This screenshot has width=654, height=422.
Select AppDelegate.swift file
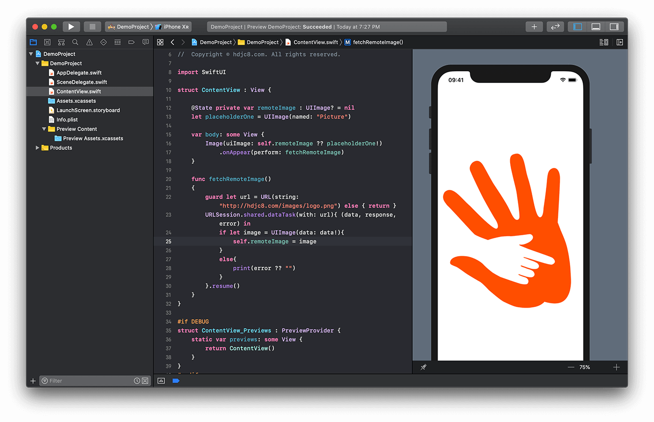79,73
